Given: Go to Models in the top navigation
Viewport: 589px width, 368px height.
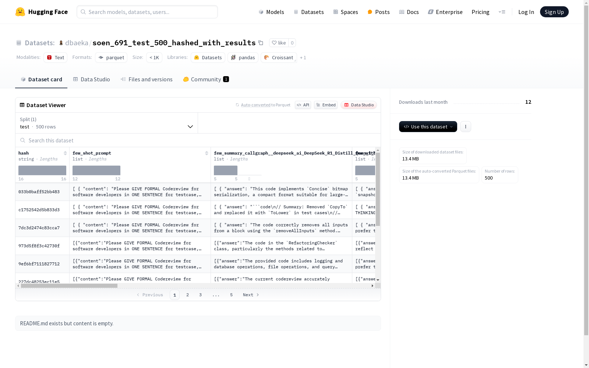Looking at the screenshot, I should tap(271, 12).
